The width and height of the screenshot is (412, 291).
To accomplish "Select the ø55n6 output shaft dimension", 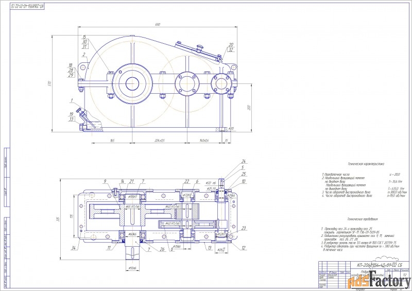I will [132, 268].
